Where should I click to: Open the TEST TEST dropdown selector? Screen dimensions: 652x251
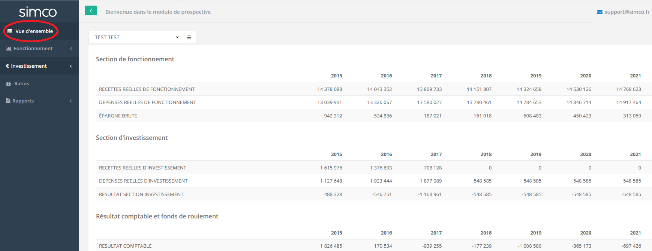(135, 37)
